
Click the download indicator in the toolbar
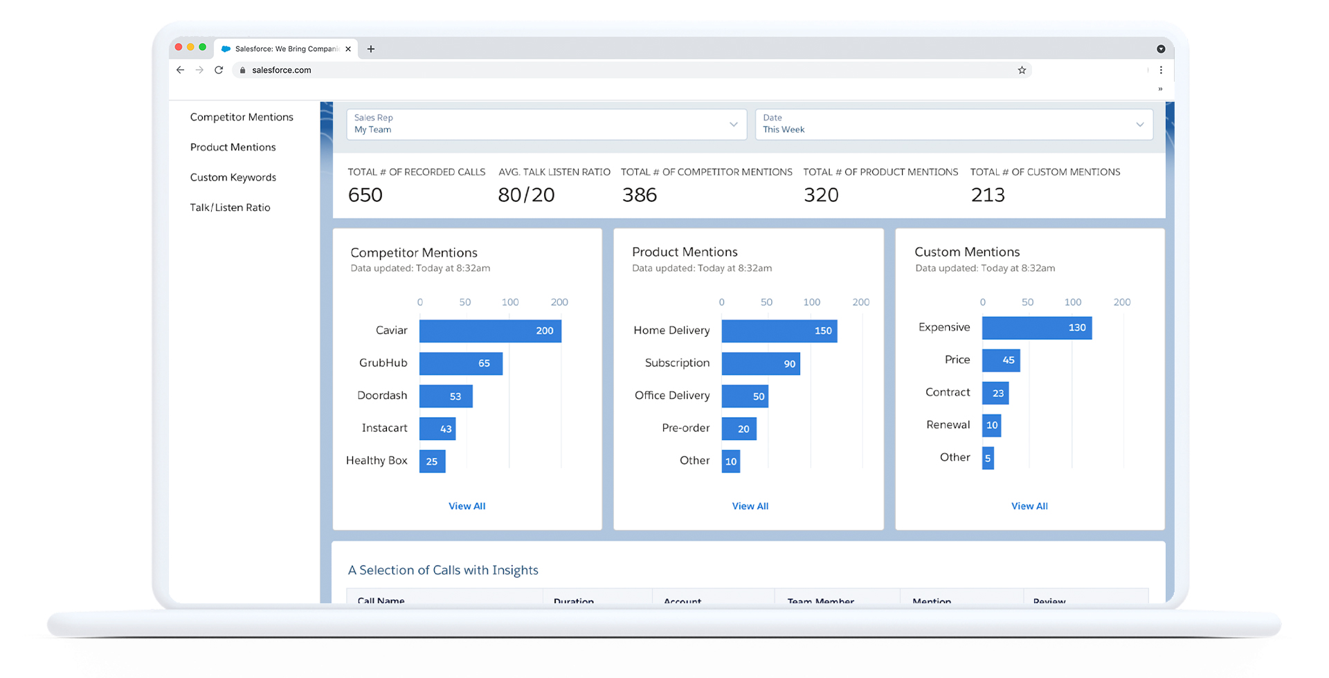pos(1161,48)
